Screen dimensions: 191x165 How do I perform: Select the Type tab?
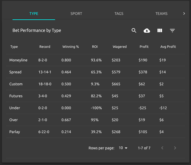click(x=34, y=14)
